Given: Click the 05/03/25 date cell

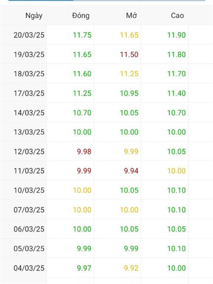Looking at the screenshot, I should [x=29, y=248].
